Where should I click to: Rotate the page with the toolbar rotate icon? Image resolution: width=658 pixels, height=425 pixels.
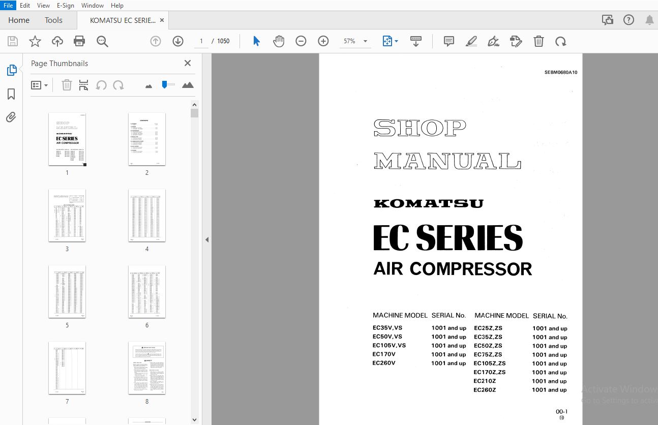pos(561,41)
